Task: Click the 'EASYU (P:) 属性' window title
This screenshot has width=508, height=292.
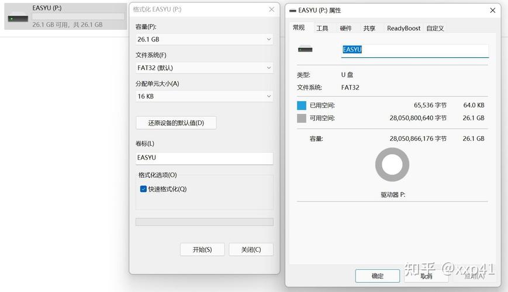Action: [319, 11]
